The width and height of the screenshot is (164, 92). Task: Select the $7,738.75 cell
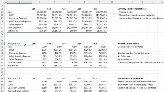(x=99, y=18)
